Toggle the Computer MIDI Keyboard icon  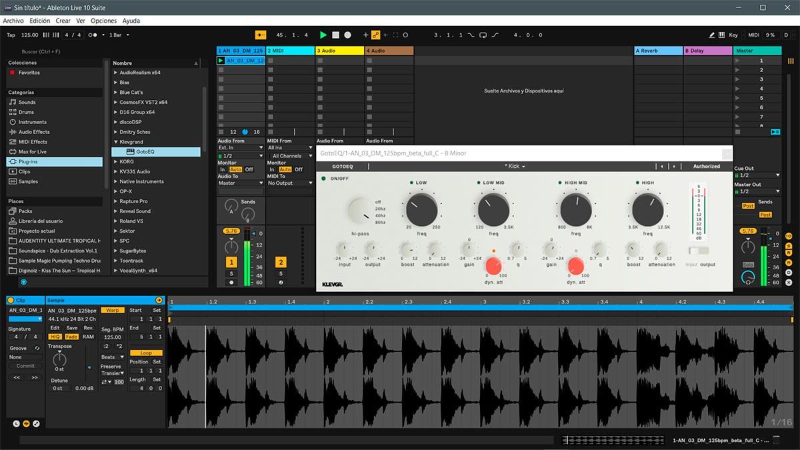721,35
